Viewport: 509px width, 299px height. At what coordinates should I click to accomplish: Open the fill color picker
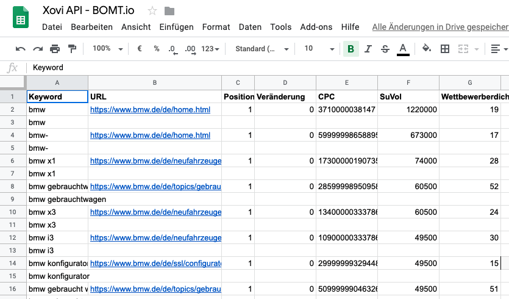click(x=426, y=49)
